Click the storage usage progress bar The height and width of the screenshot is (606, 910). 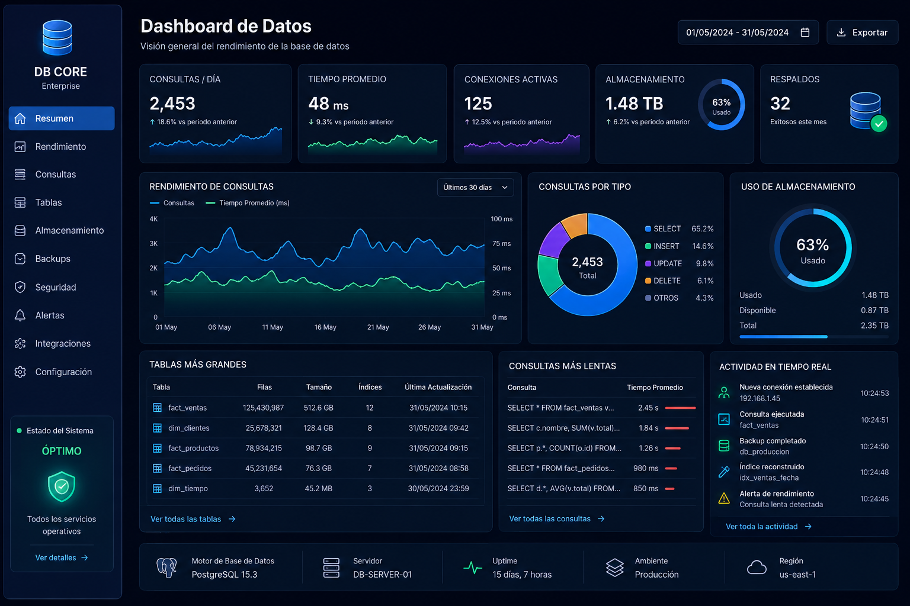(814, 337)
